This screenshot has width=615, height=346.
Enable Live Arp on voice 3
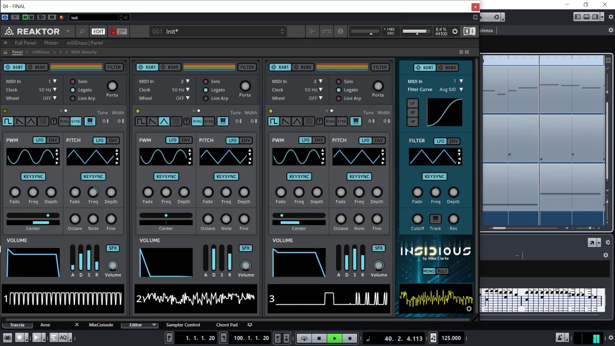coord(339,99)
